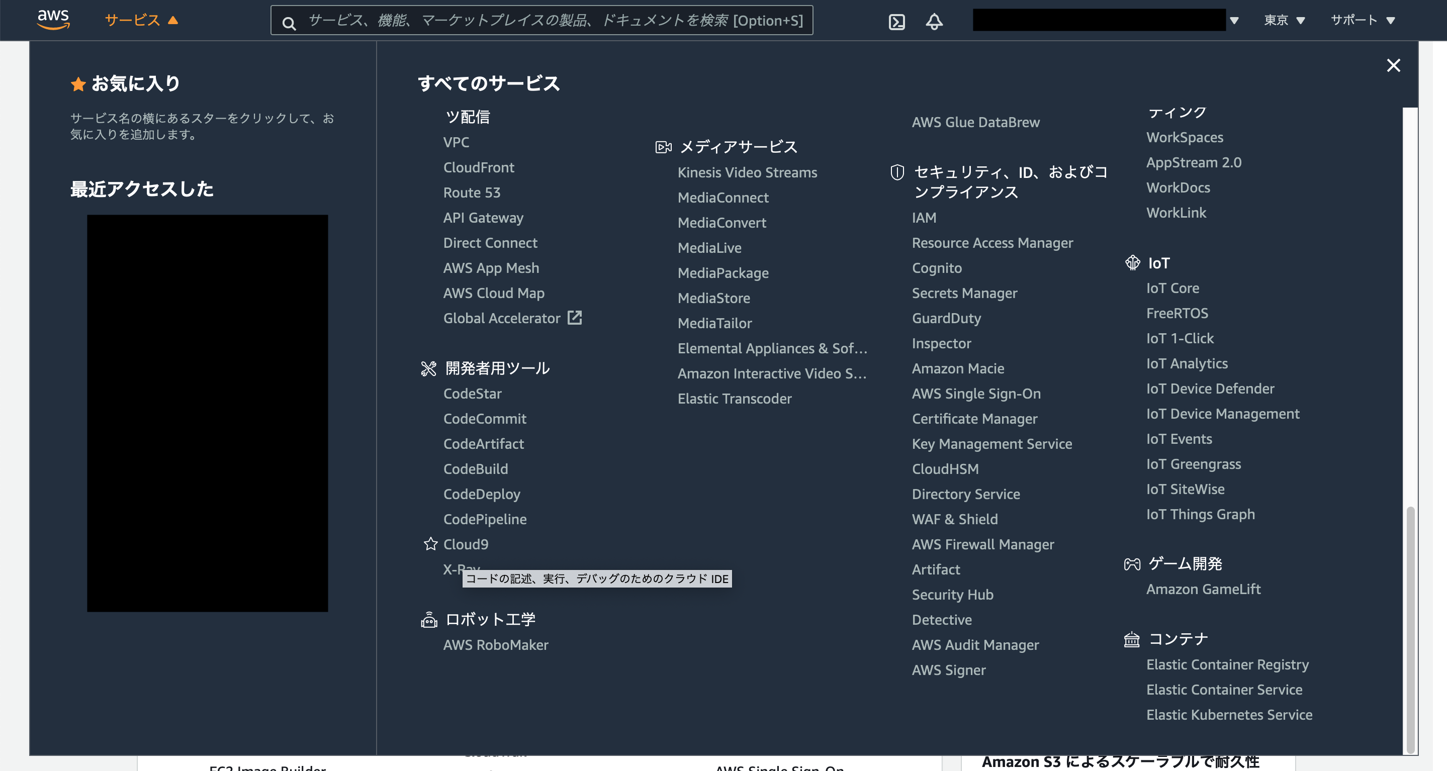Open MediaTailor
Screen dimensions: 1447x771
[x=714, y=323]
